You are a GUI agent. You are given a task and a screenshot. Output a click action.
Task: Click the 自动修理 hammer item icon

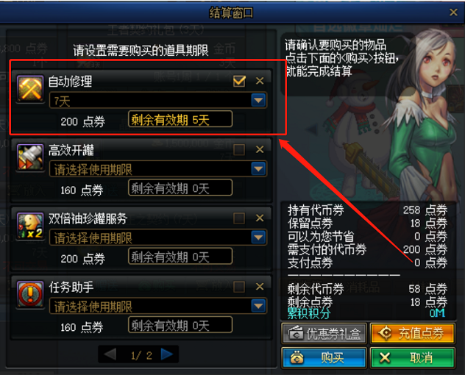tap(30, 89)
